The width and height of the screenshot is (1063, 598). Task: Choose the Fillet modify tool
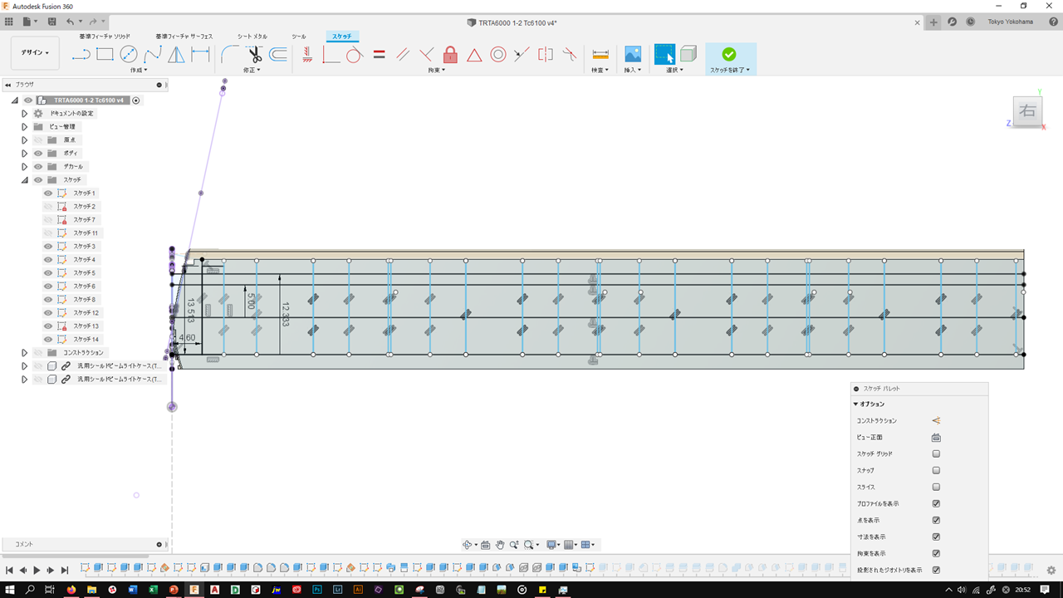(x=230, y=55)
